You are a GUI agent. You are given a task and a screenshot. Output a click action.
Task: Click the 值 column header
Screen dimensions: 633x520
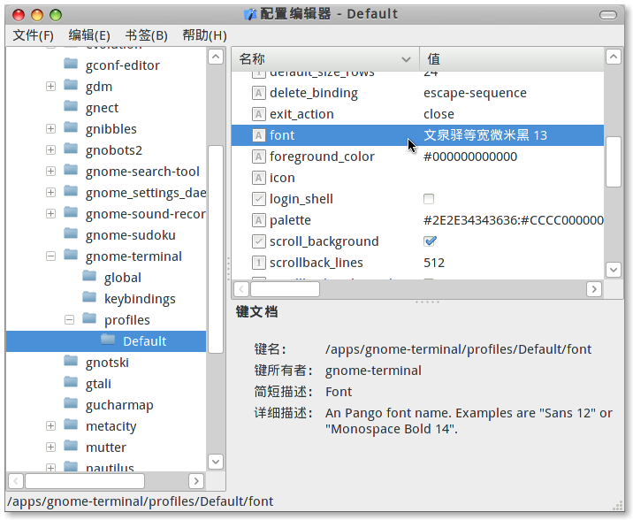(512, 59)
